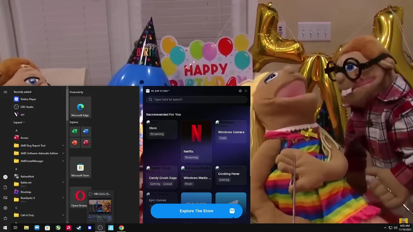Open Settings gear in Start sidebar
This screenshot has width=413, height=232.
click(5, 208)
